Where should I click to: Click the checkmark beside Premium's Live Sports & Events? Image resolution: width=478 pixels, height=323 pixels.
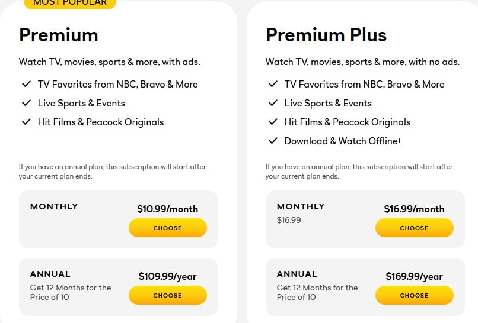[26, 103]
